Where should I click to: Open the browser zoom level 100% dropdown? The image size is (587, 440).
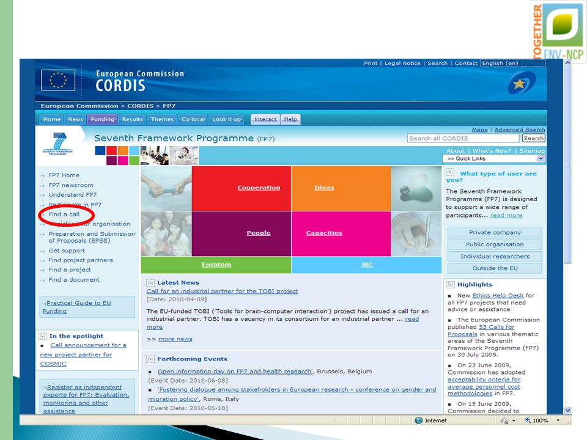point(558,420)
